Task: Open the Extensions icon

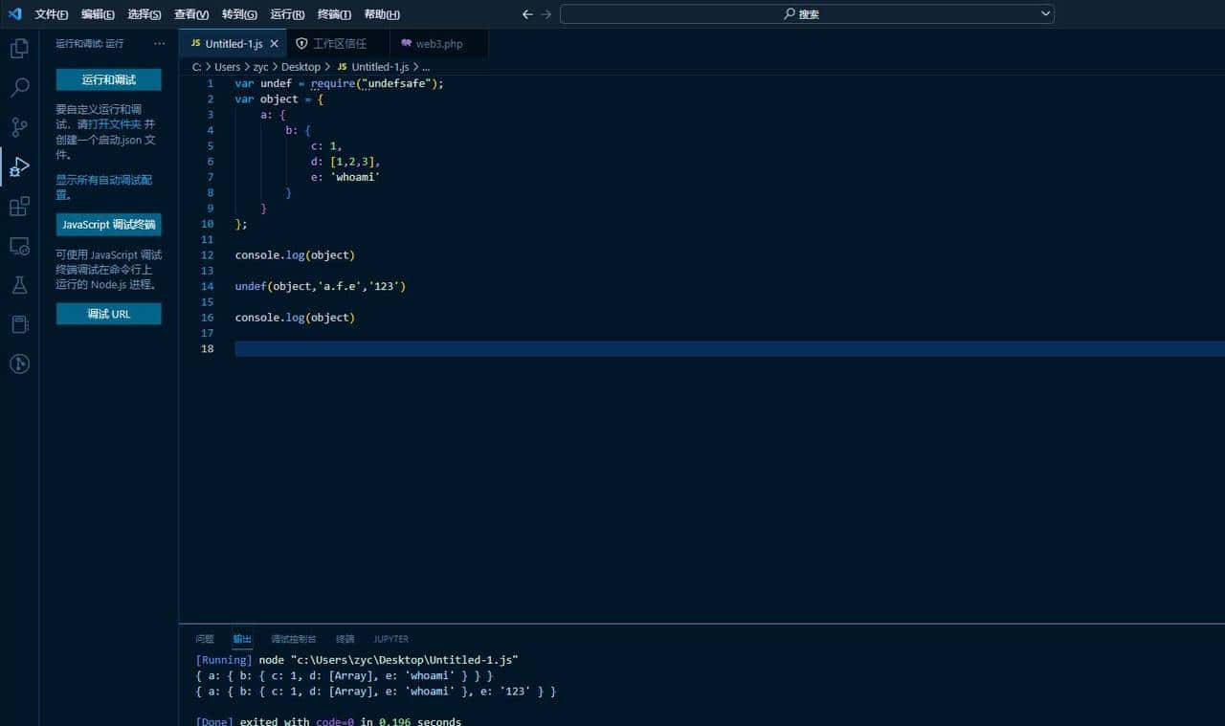Action: [x=19, y=206]
